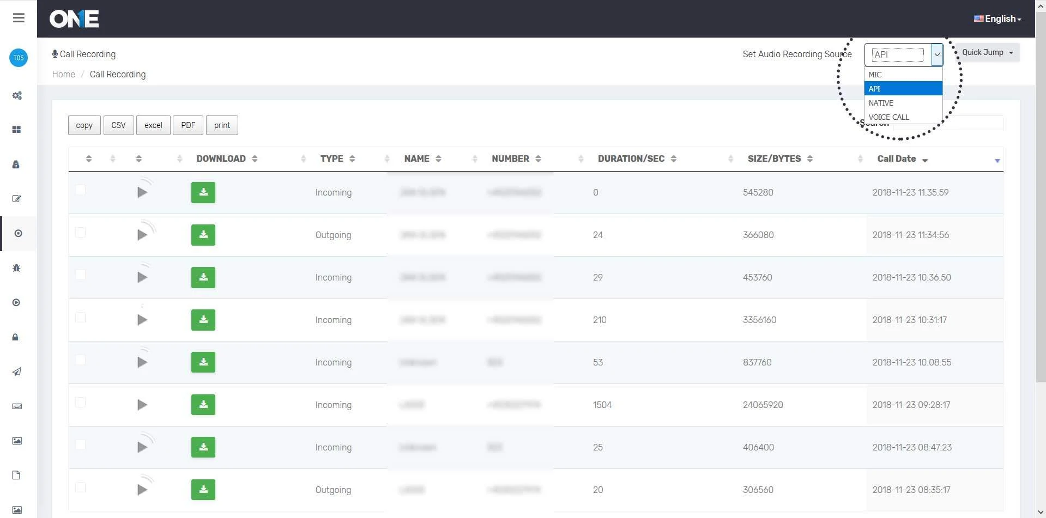Open the English language selector

point(997,19)
